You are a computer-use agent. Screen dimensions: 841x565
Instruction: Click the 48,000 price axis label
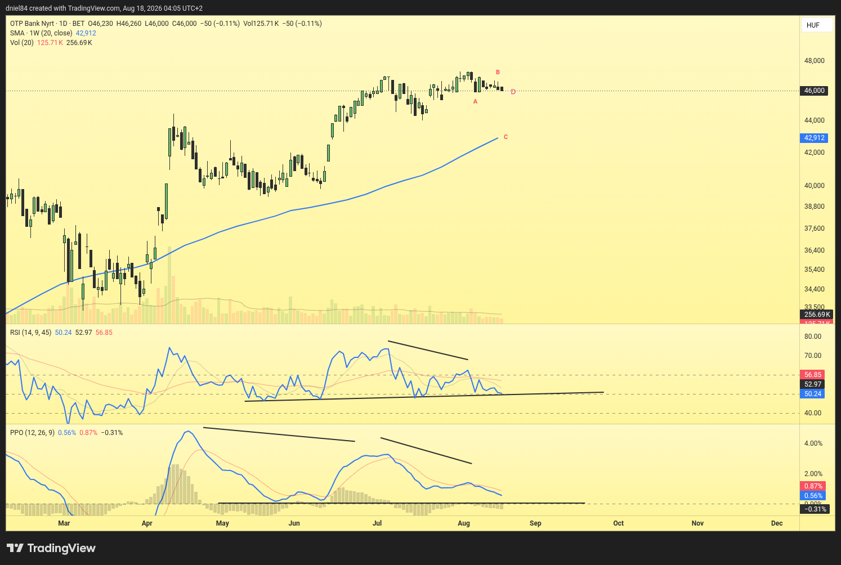(x=814, y=61)
